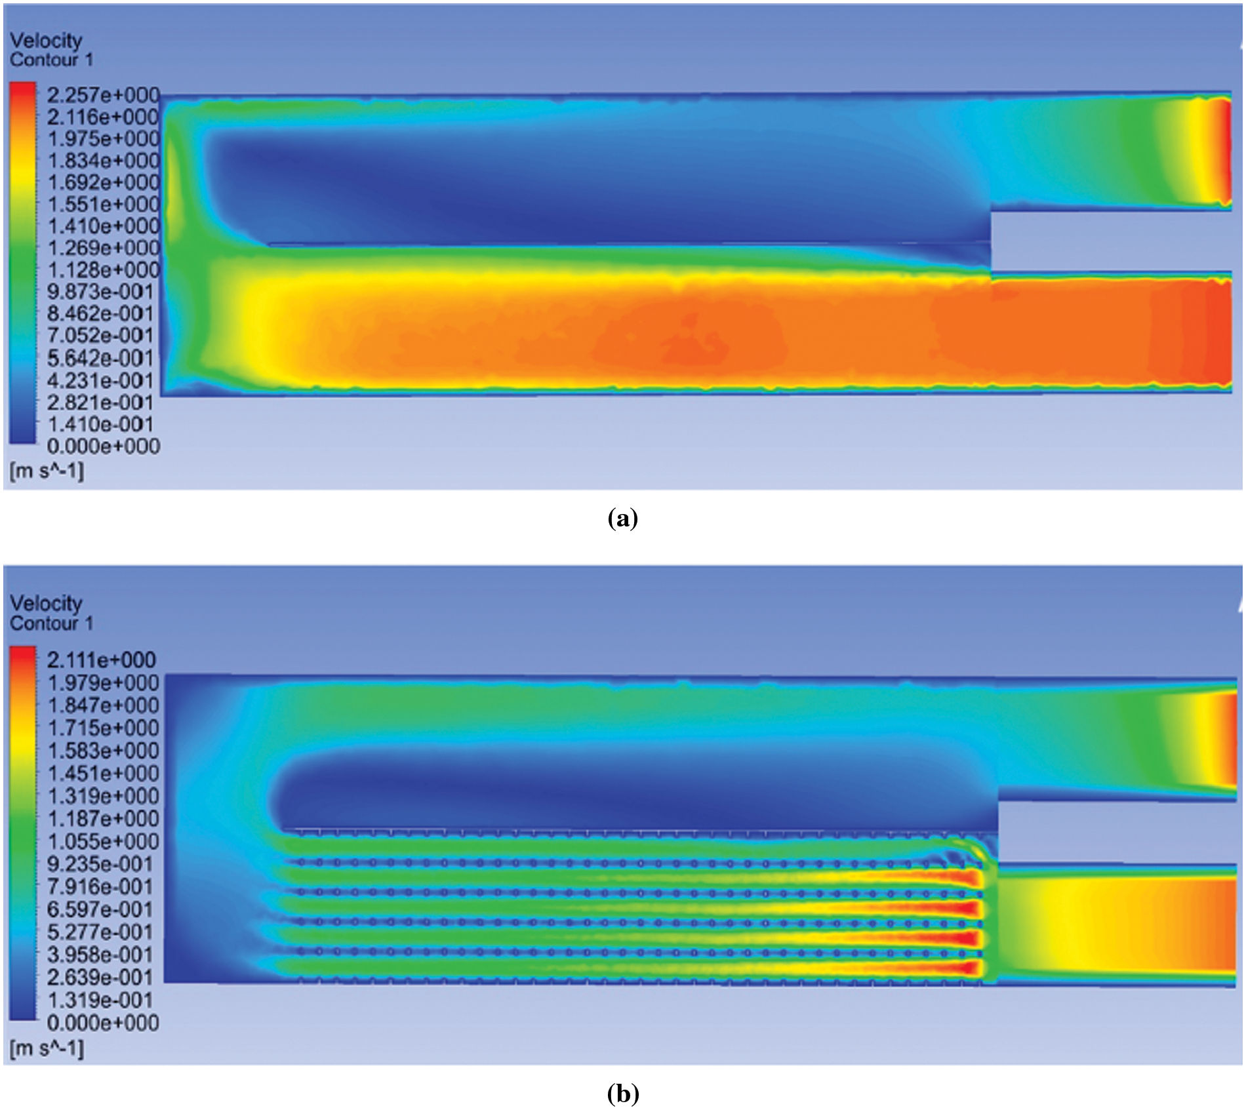Click the (a) figure caption
The image size is (1246, 1110).
[x=622, y=519]
